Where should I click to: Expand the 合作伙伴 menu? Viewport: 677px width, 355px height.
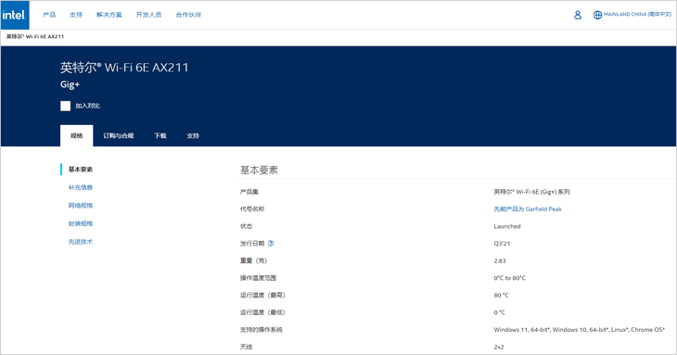[x=188, y=15]
